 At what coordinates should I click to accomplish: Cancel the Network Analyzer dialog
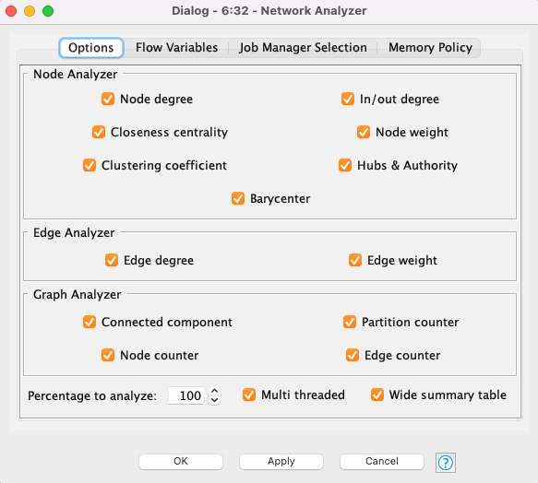(x=382, y=462)
